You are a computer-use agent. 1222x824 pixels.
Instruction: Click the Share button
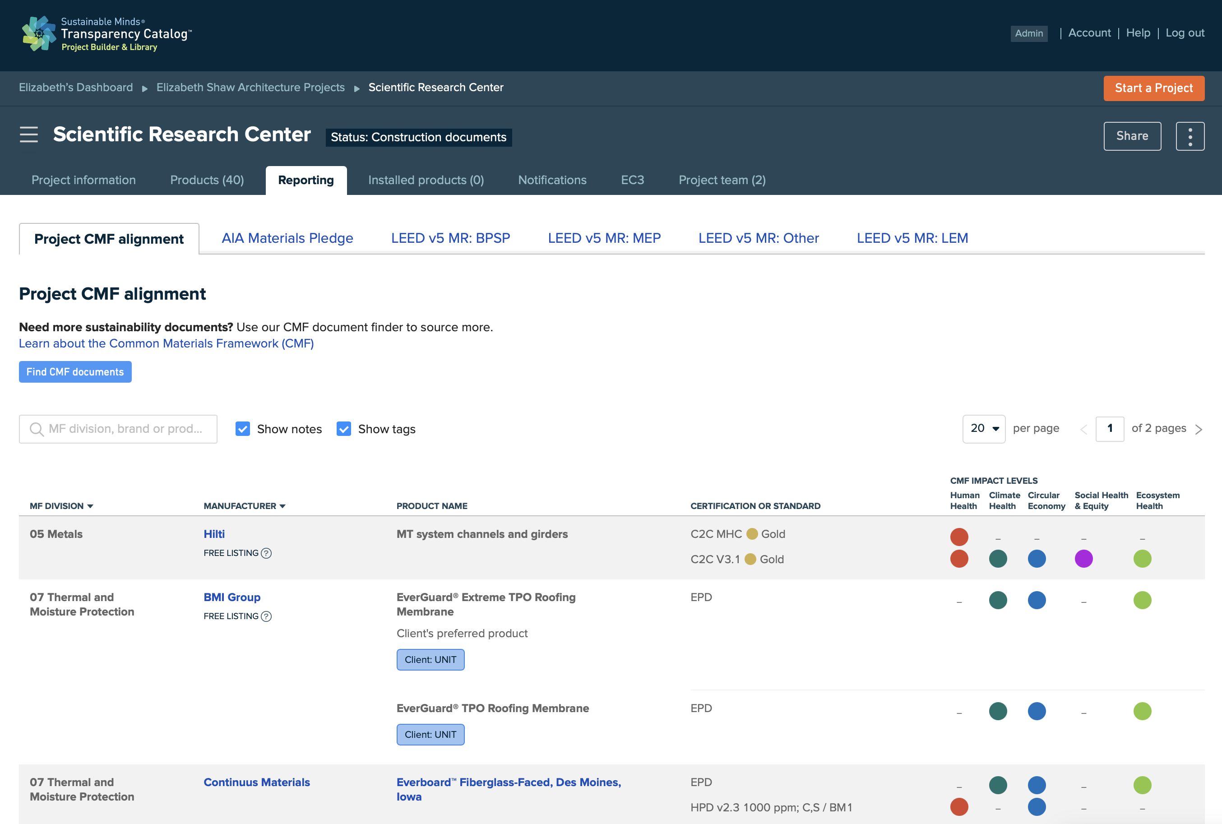[x=1132, y=136]
